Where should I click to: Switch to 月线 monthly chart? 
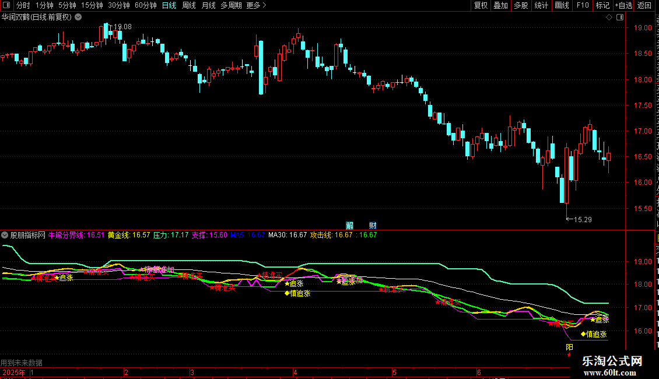[208, 5]
